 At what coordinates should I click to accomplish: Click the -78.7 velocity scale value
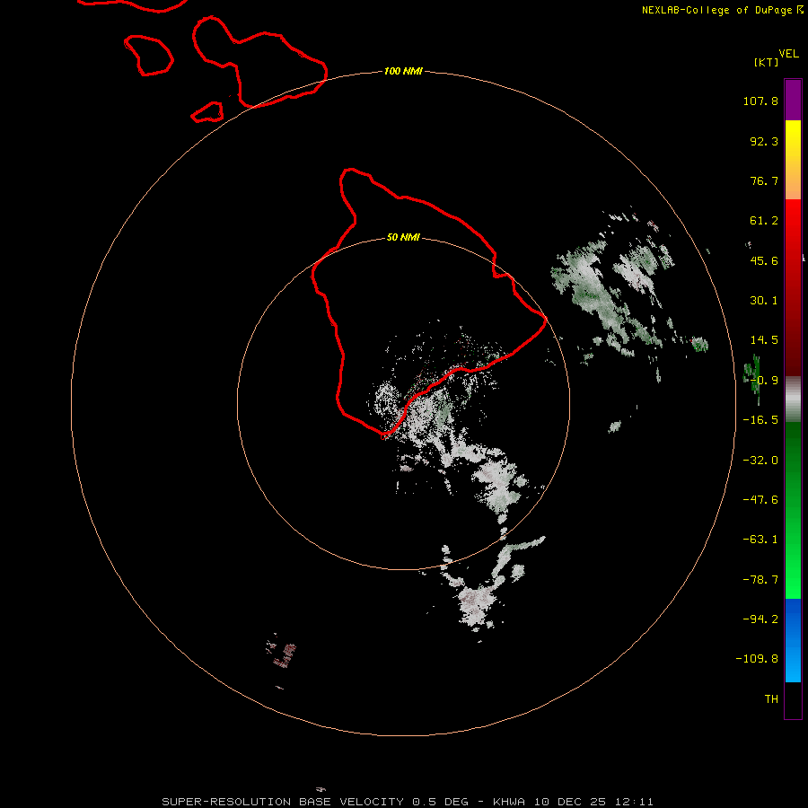click(760, 580)
